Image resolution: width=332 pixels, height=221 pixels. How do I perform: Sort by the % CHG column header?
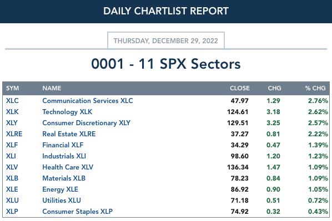(x=315, y=88)
